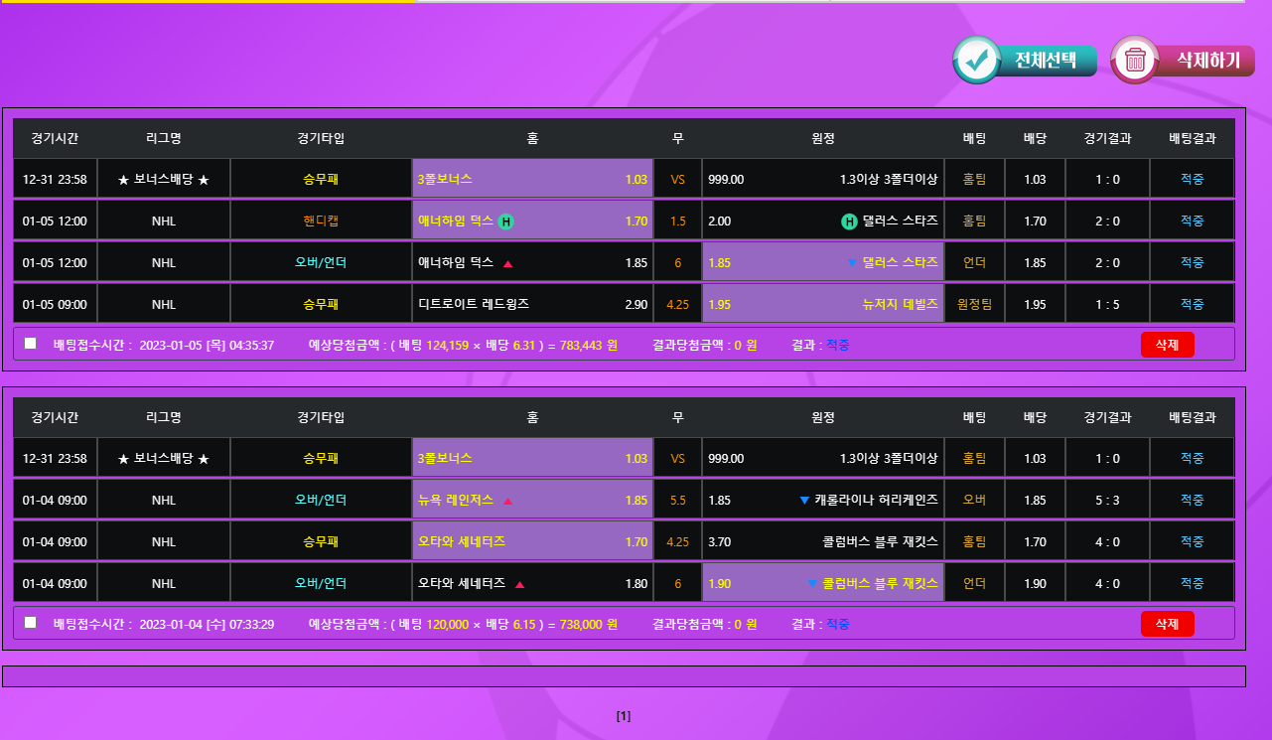
Task: Select the 오타와 세네터즈 1.70 승무패 cell
Action: [x=532, y=542]
